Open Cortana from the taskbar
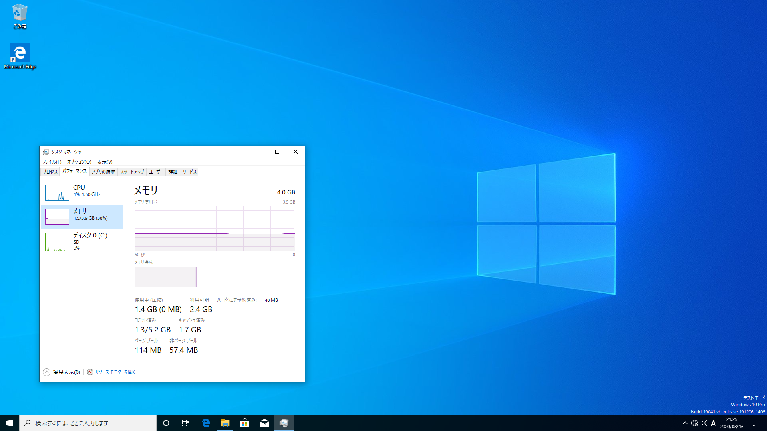 [x=166, y=423]
